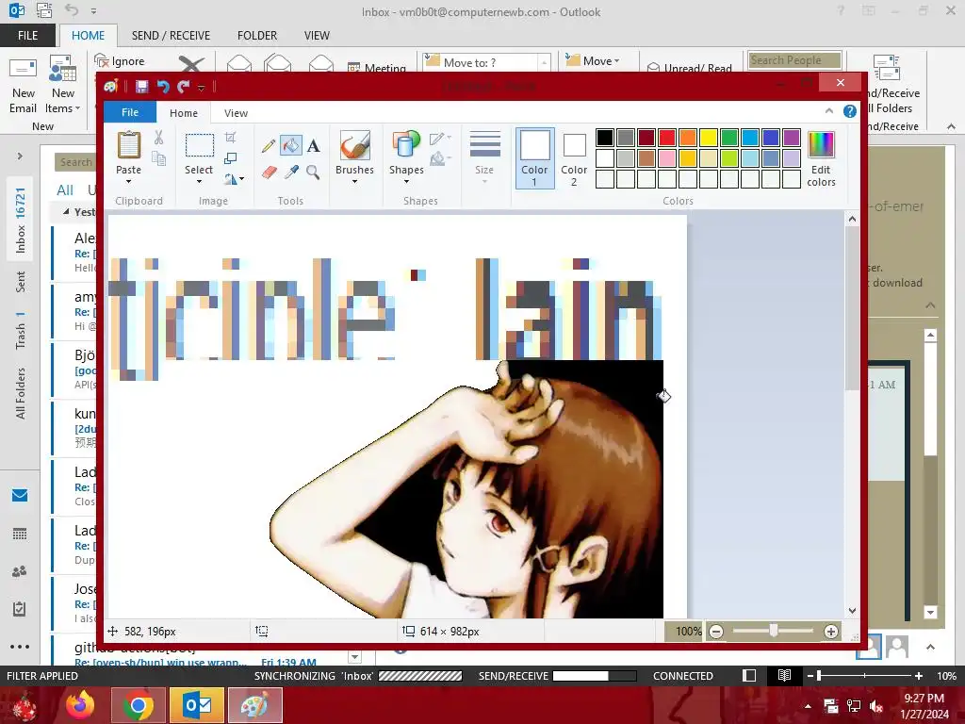The width and height of the screenshot is (965, 724).
Task: Click the Brushes tool icon
Action: (355, 146)
